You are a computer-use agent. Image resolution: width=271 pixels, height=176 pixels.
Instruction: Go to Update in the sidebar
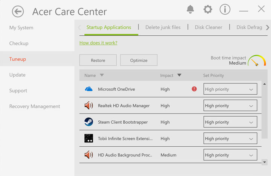click(17, 75)
